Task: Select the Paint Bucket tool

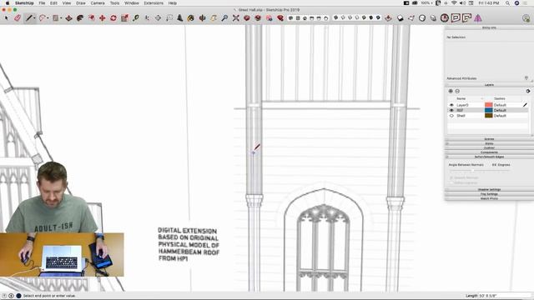Action: tap(191, 18)
